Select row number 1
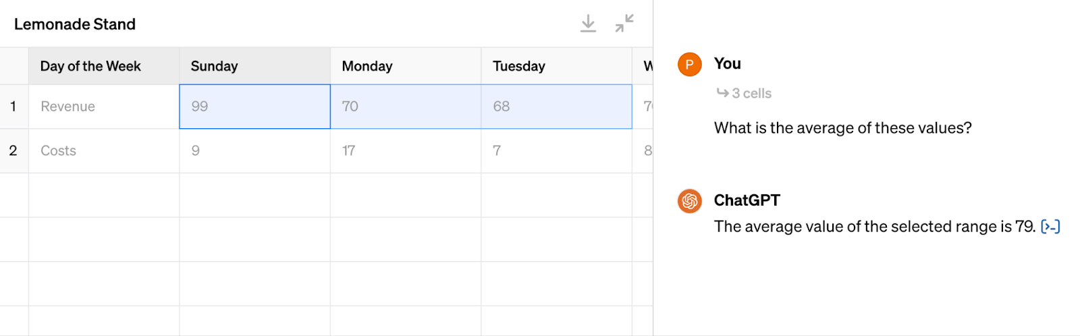Image resolution: width=1080 pixels, height=336 pixels. [x=13, y=107]
